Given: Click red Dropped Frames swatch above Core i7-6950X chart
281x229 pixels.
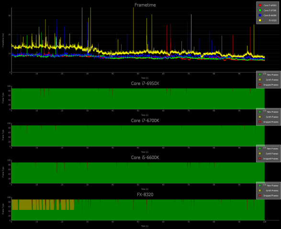Looking at the screenshot, I should coord(260,84).
